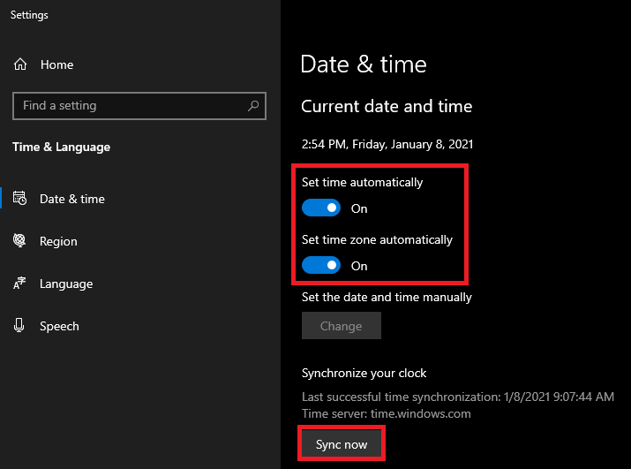Screen dimensions: 631x469
Task: Switch to Speech settings
Action: tap(59, 326)
